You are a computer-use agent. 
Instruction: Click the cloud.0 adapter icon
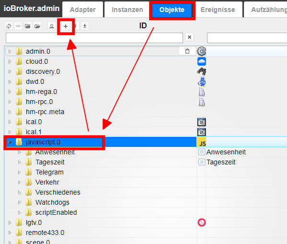[x=202, y=61]
